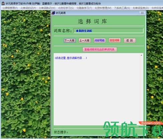Open the 4)例句学习(S) menu
Viewport: 163px width, 139px height.
66,8
